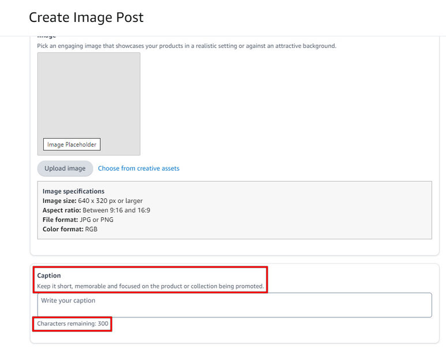The height and width of the screenshot is (348, 446).
Task: Click the File format JPG or PNG line
Action: point(78,220)
